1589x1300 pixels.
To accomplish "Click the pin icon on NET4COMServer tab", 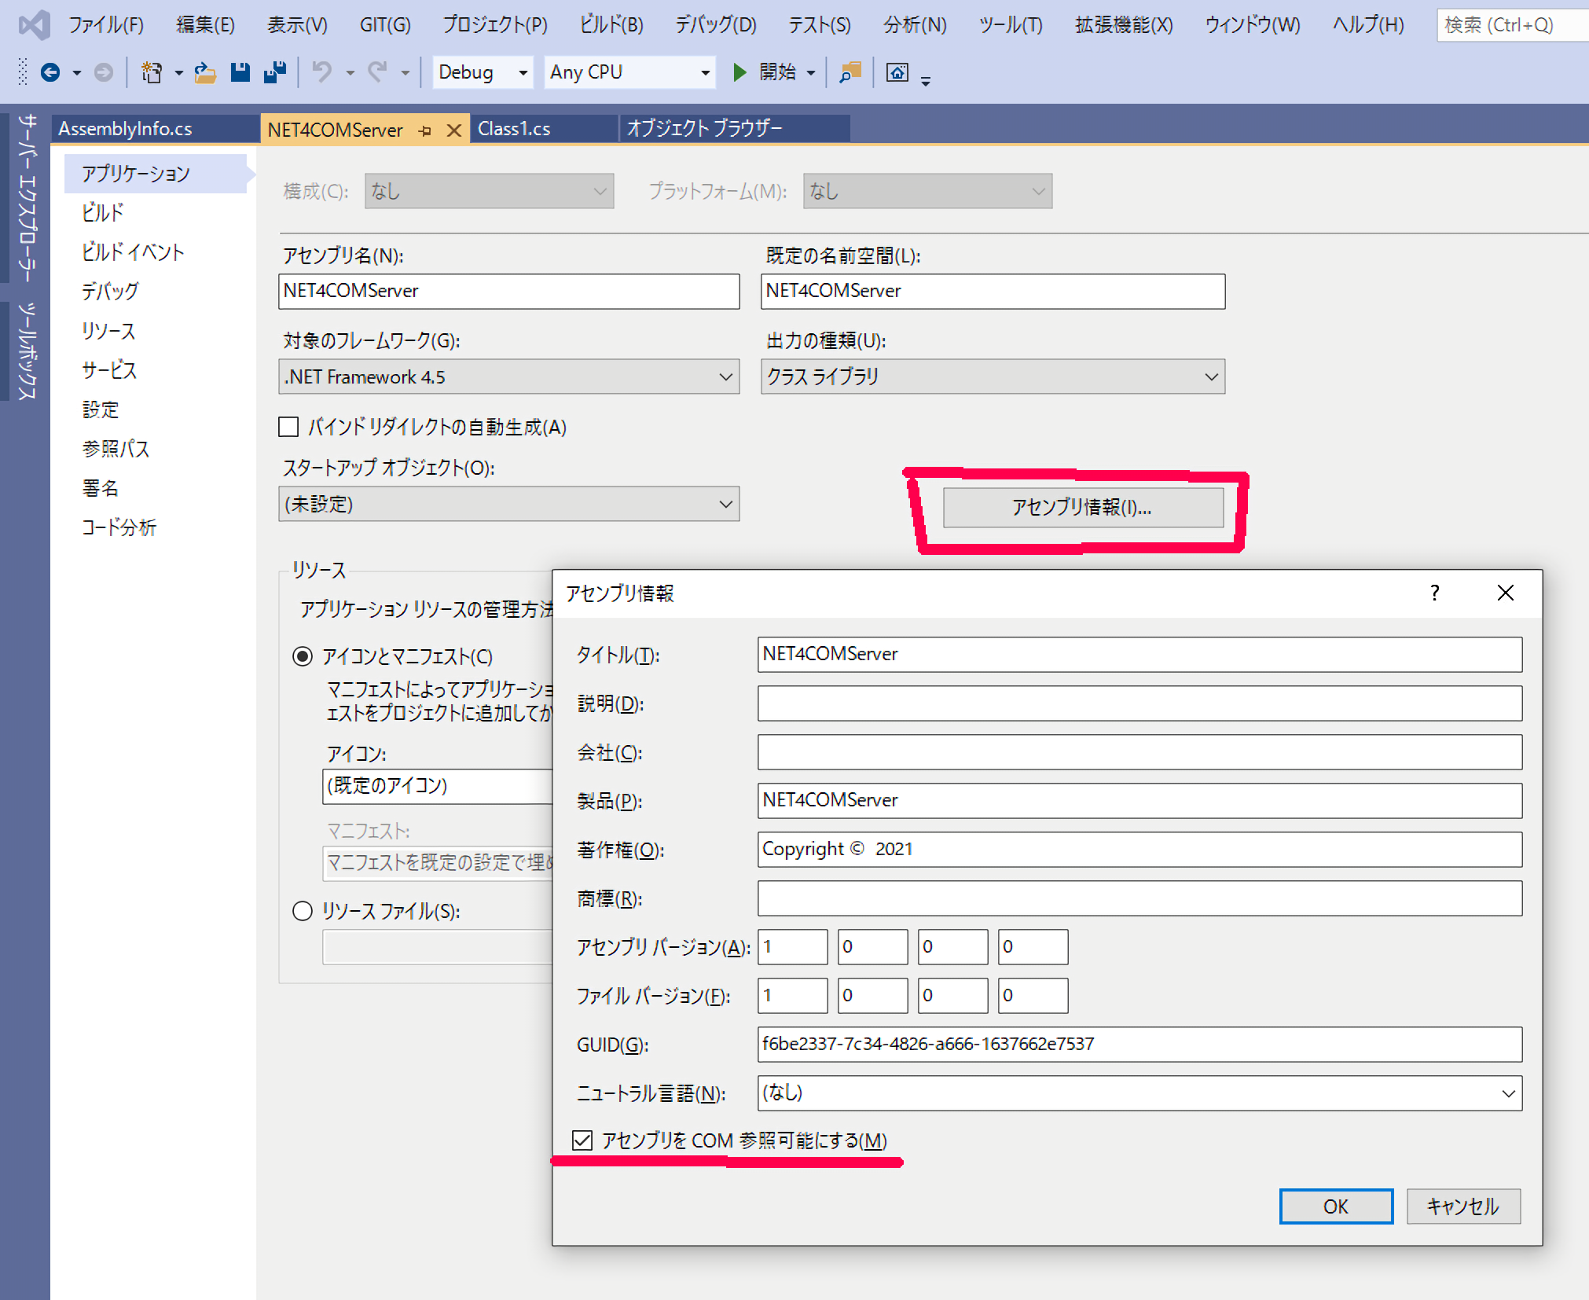I will click(x=425, y=130).
